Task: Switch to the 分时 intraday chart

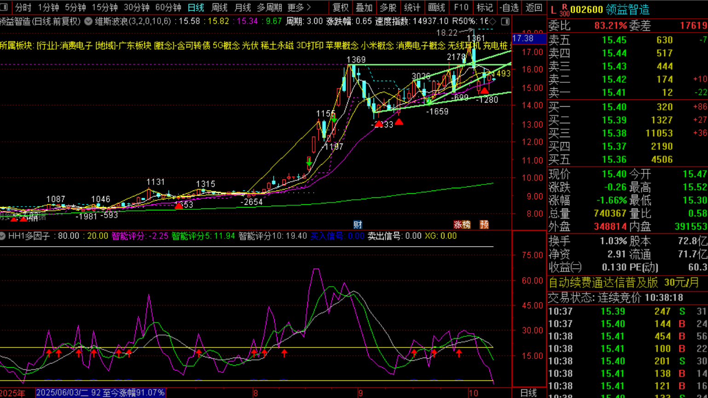Action: [x=23, y=7]
